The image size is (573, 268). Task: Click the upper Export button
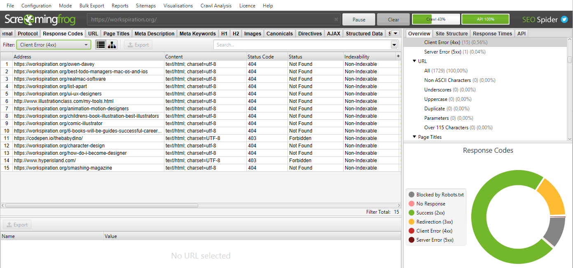point(138,45)
